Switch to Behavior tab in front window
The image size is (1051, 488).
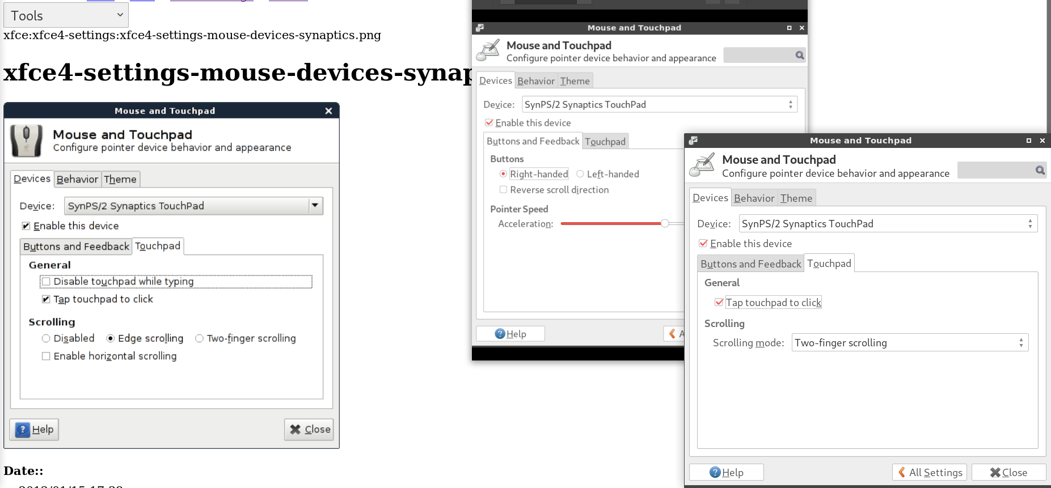coord(753,198)
